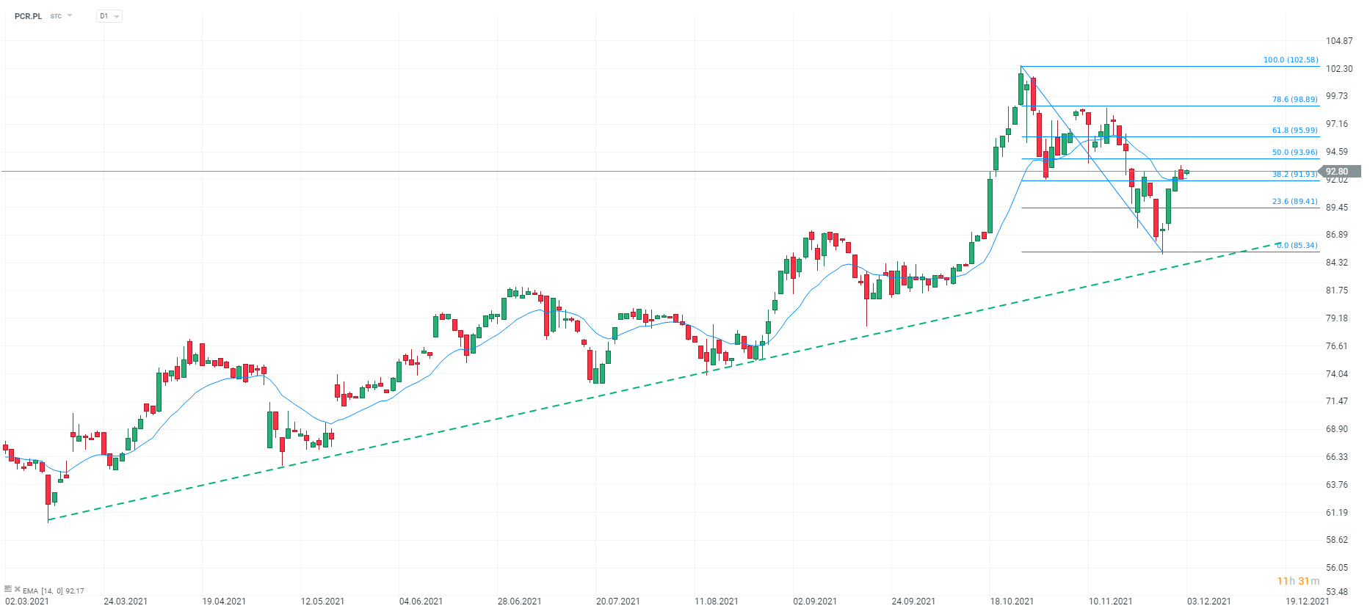Click the 92.80 current price tag
1370x614 pixels.
coord(1339,172)
